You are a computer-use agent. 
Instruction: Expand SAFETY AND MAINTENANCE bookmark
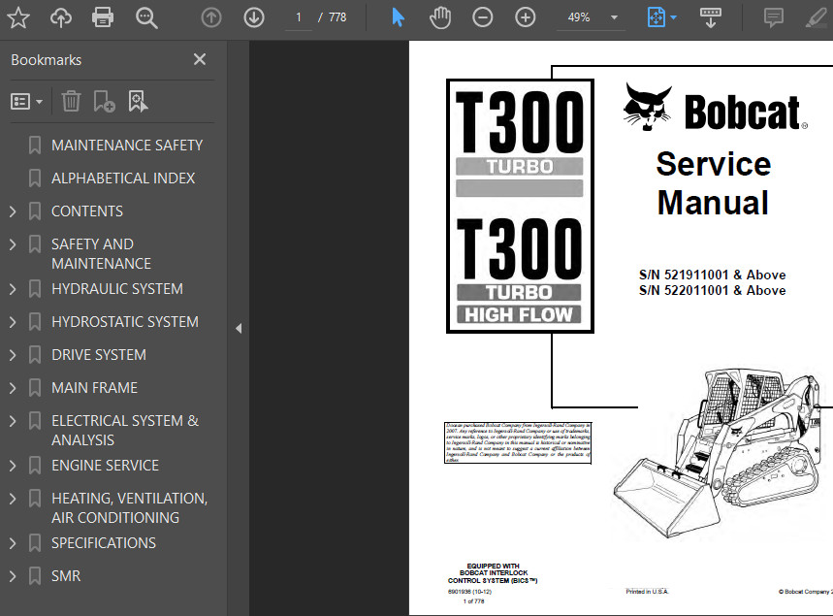tap(13, 244)
